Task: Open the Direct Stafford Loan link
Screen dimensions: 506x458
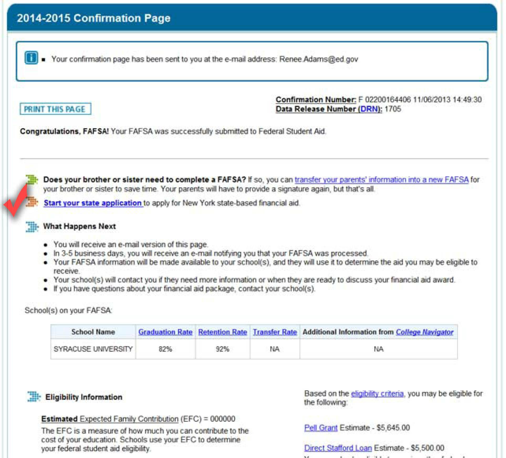Action: coord(338,448)
